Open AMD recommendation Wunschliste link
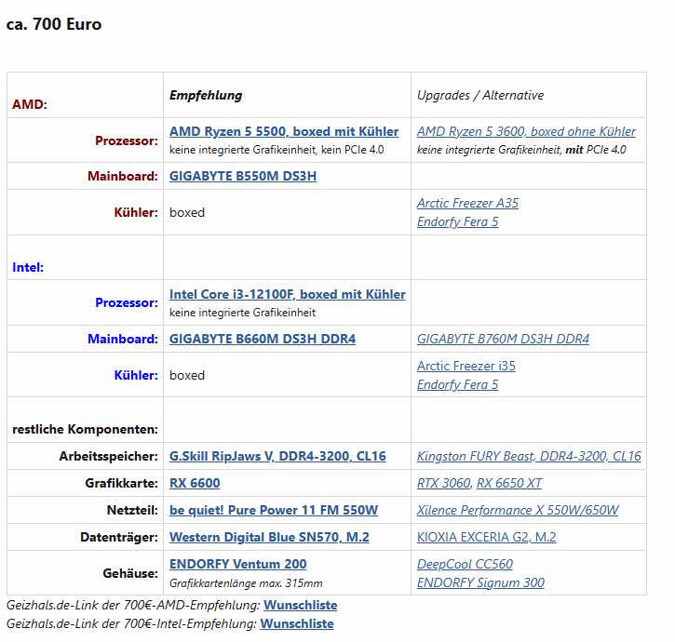This screenshot has width=675, height=642. tap(300, 606)
